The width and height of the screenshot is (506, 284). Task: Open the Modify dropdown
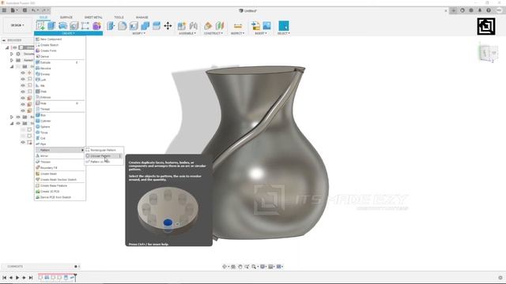(x=139, y=33)
